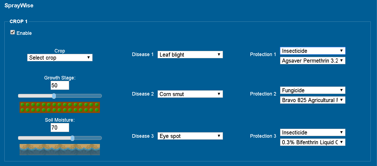
Task: Open the Select crop dropdown
Action: click(60, 58)
